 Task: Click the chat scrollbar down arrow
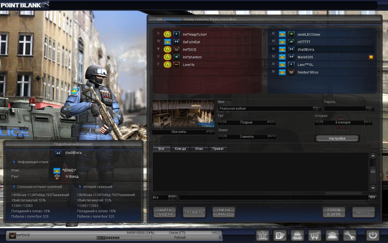coord(373,188)
